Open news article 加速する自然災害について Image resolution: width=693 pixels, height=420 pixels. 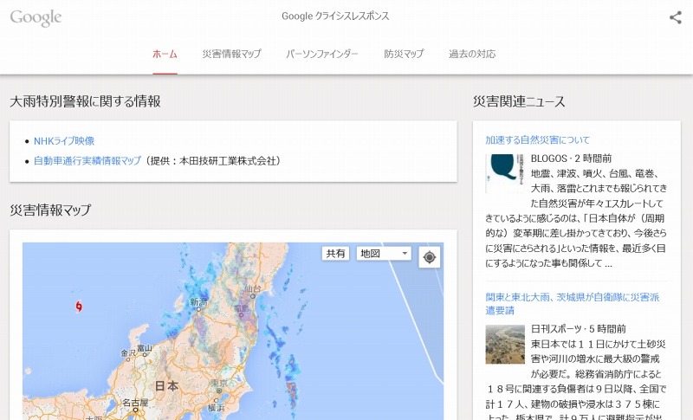point(538,140)
